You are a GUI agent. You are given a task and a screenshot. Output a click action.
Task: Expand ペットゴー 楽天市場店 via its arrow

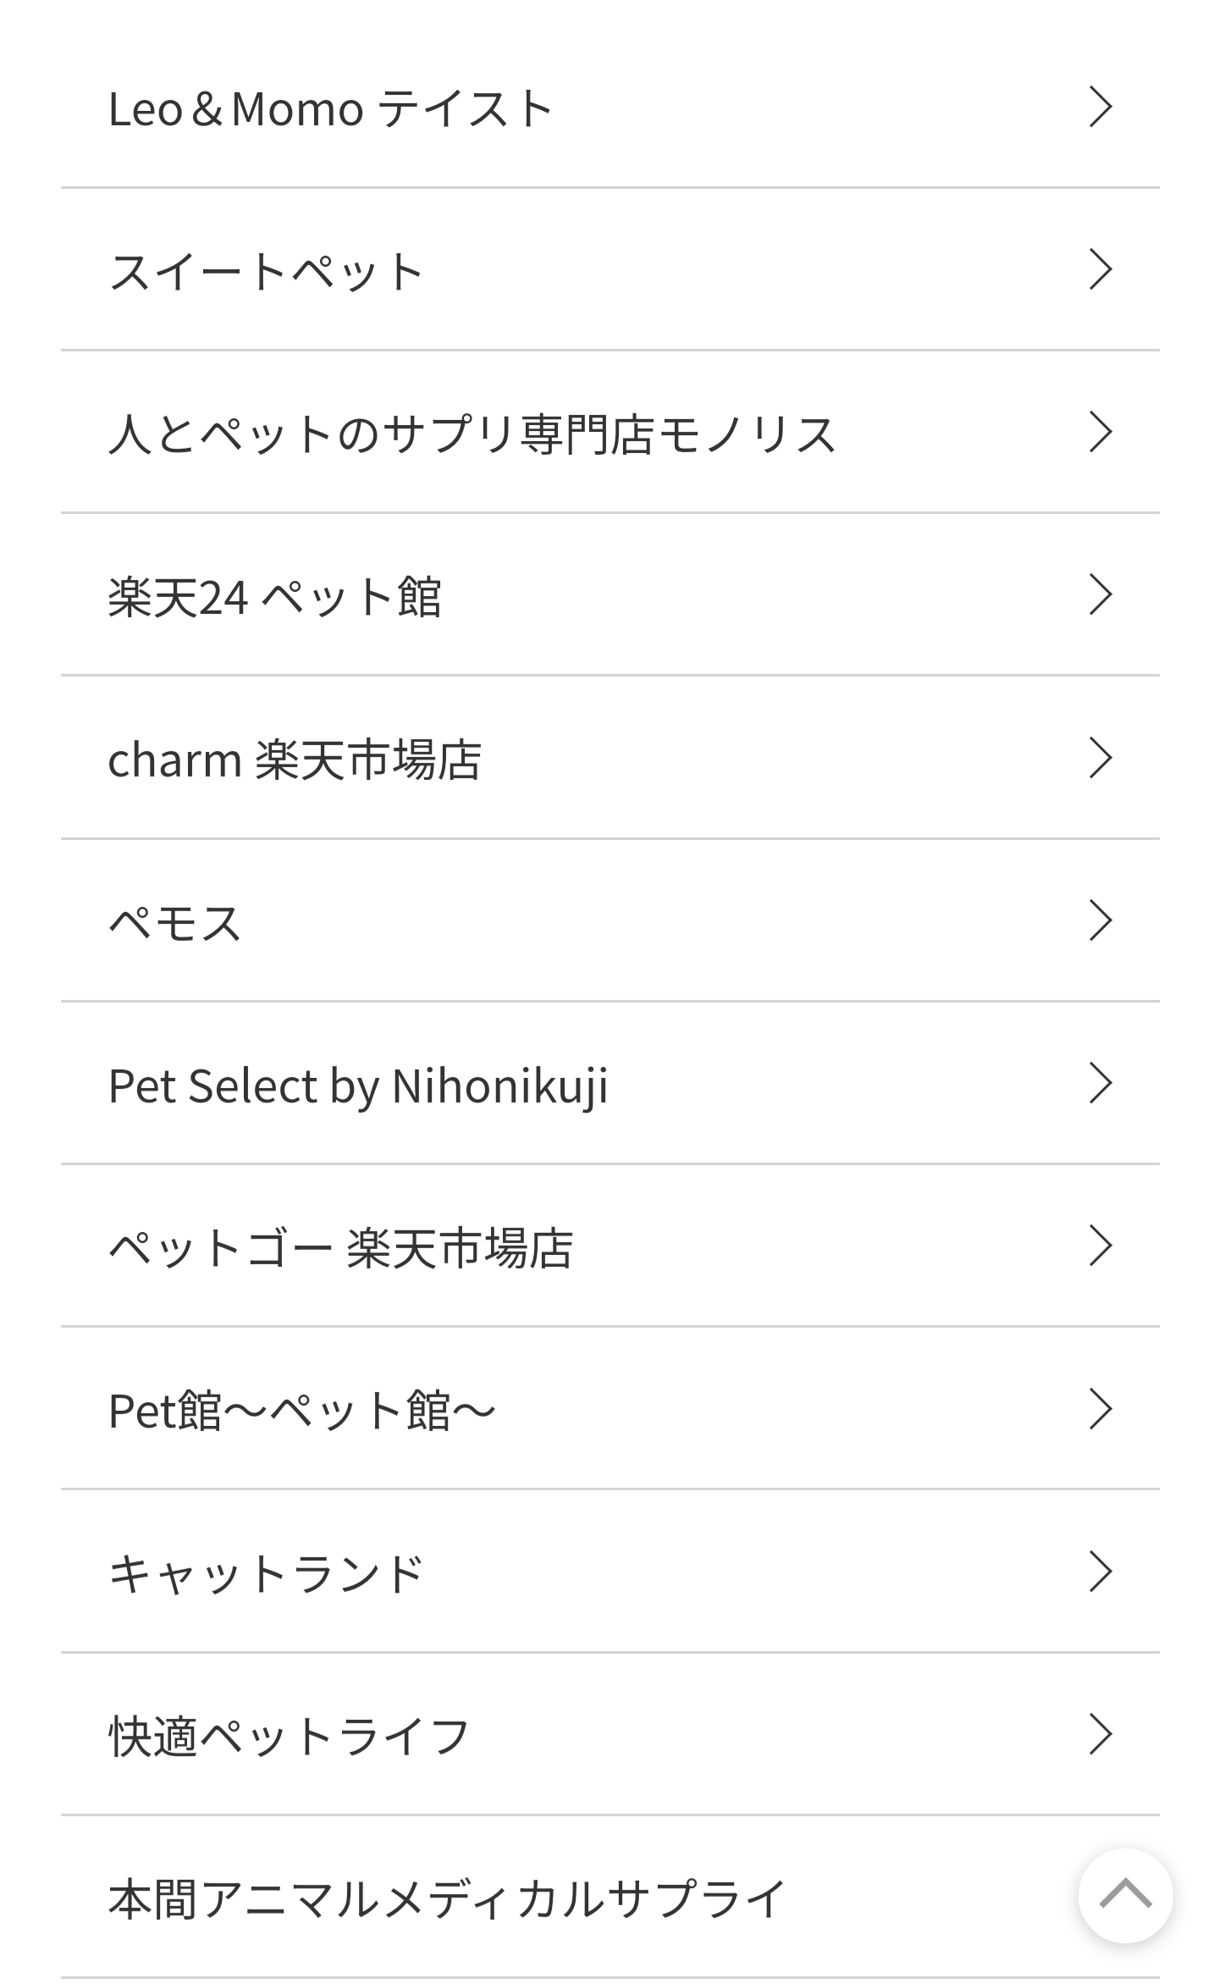[1100, 1246]
